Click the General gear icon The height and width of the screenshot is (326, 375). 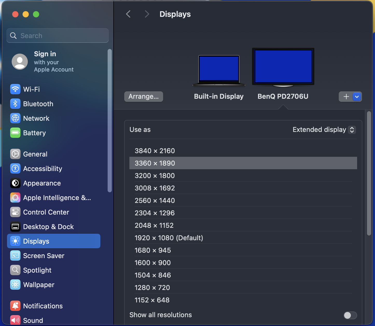coord(15,154)
